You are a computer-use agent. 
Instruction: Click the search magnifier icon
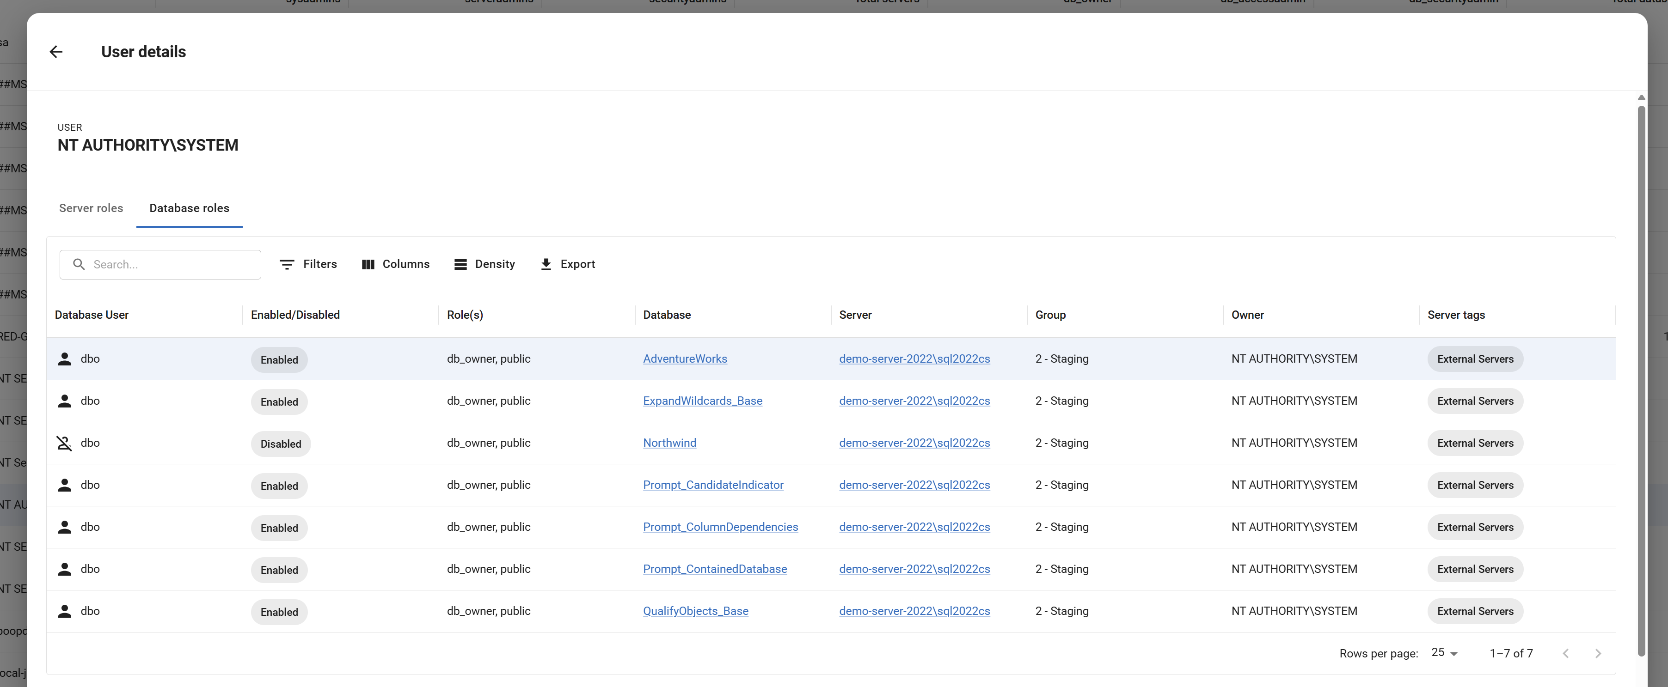(79, 265)
